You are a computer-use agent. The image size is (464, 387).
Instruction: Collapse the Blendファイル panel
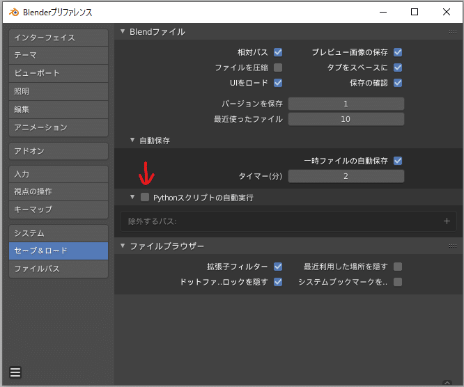123,31
